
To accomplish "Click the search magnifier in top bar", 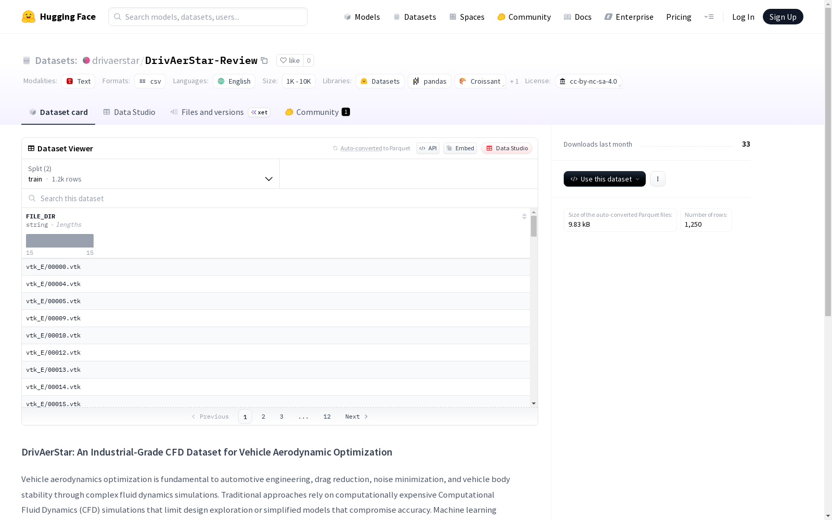I will click(118, 17).
